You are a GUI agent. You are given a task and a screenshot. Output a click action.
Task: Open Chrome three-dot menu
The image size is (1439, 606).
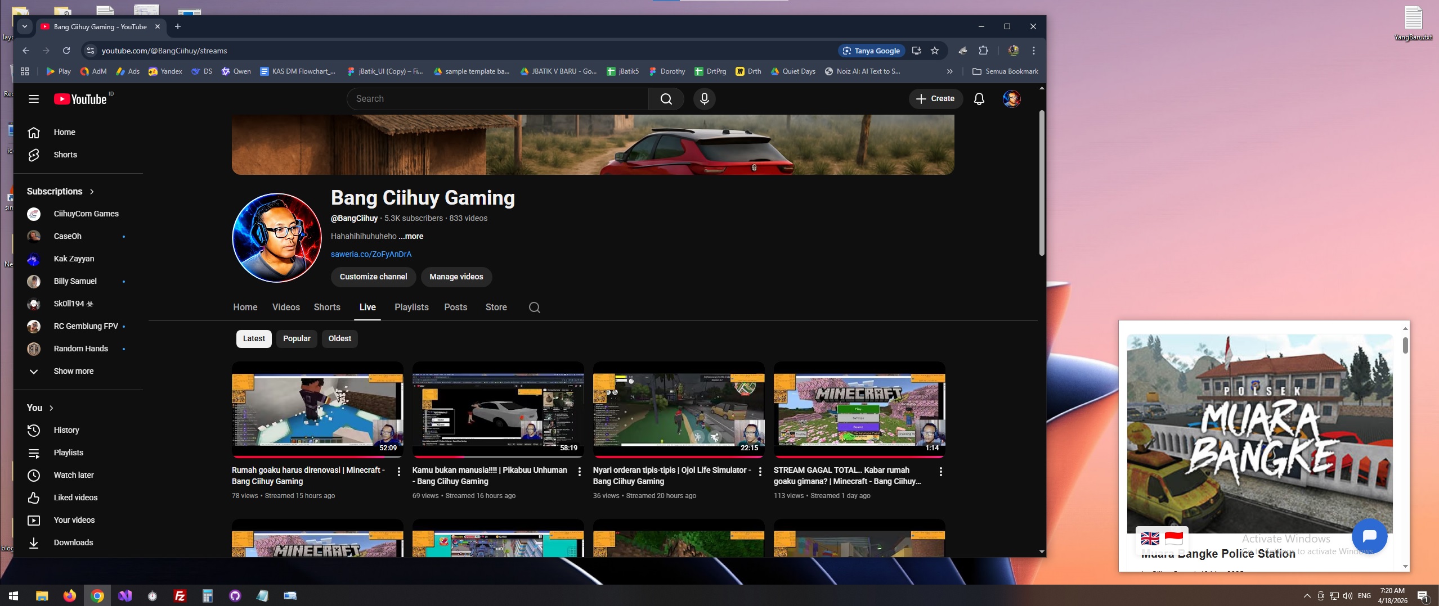tap(1033, 51)
